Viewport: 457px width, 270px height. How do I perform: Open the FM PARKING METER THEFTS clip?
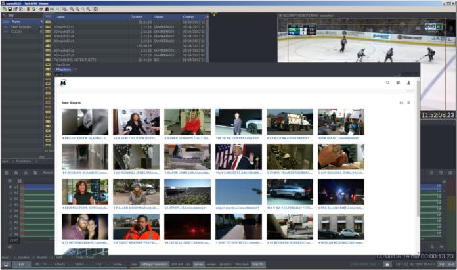74,59
